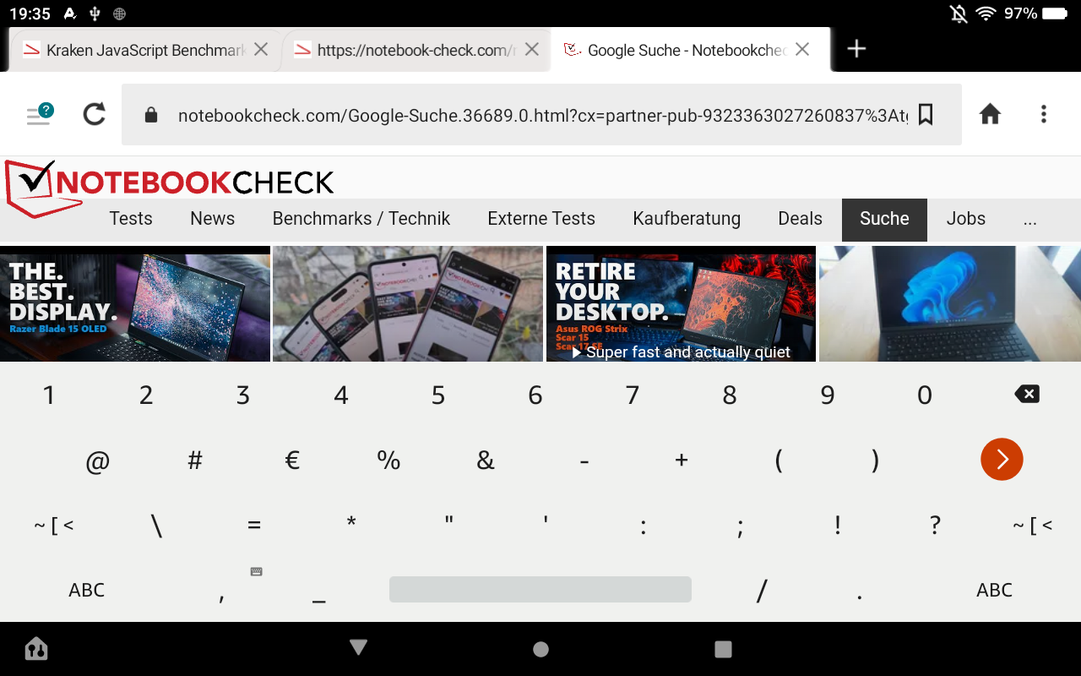The width and height of the screenshot is (1081, 676).
Task: Tap the comma key
Action: (x=221, y=597)
